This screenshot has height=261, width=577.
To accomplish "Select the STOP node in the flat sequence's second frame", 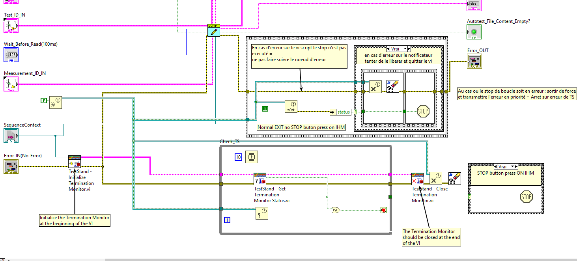I will point(423,111).
